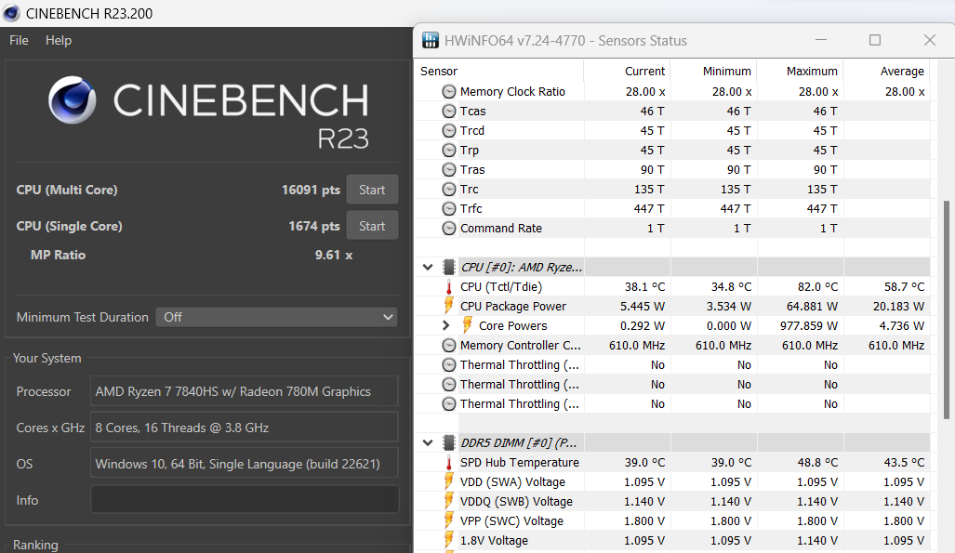
Task: Collapse the CPU [#0]: AMD Ryzen sensor group
Action: (x=428, y=268)
